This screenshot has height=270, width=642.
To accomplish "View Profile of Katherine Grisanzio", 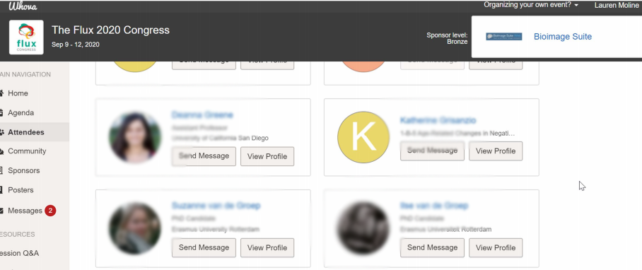I will [x=496, y=151].
